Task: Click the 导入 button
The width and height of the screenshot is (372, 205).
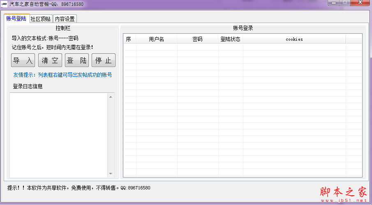Action: coord(23,60)
